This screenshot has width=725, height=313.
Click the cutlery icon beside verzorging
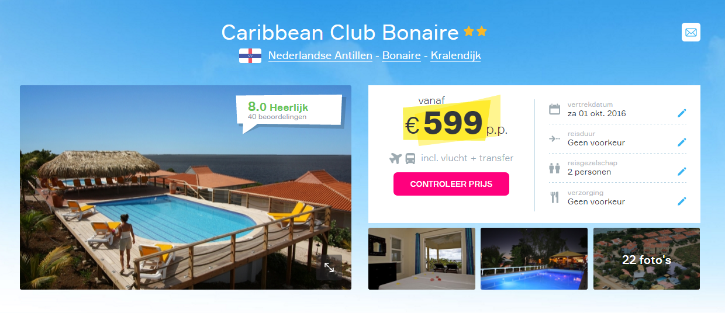coord(554,197)
